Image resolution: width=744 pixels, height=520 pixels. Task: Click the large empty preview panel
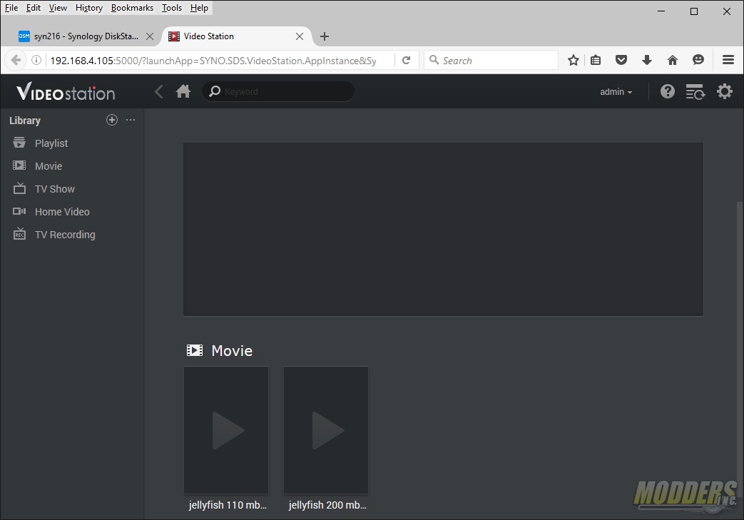pyautogui.click(x=443, y=229)
